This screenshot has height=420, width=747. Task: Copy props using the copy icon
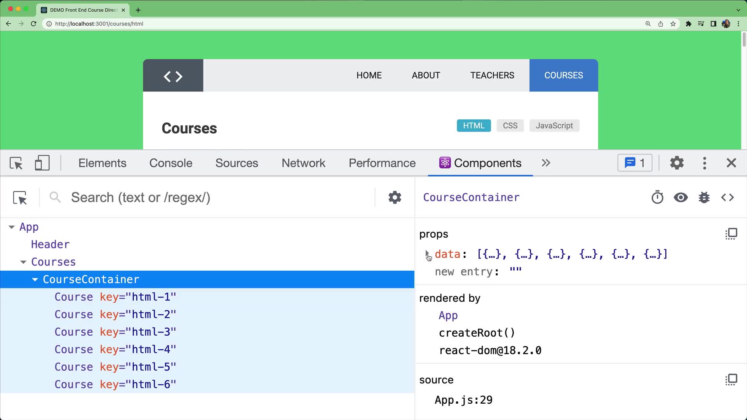coord(731,233)
